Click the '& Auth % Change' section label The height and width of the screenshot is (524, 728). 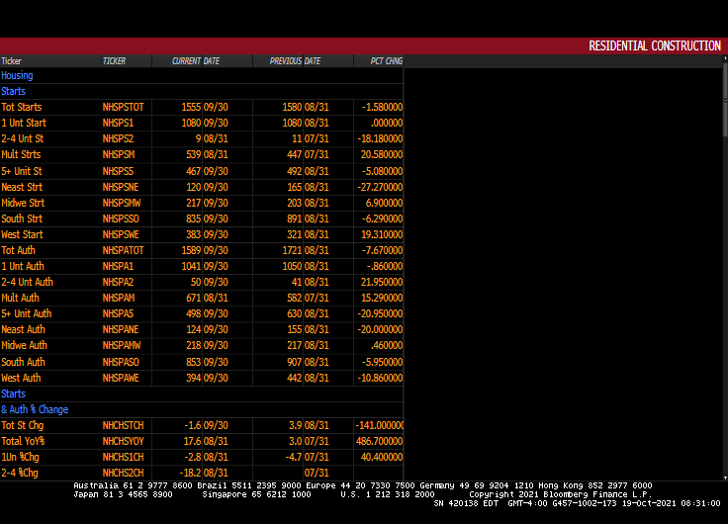(x=35, y=409)
